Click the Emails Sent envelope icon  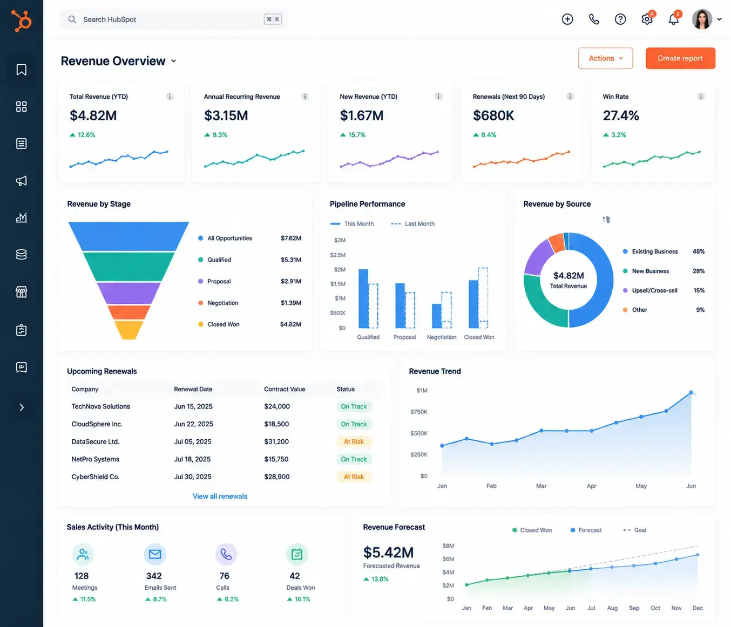(x=155, y=554)
